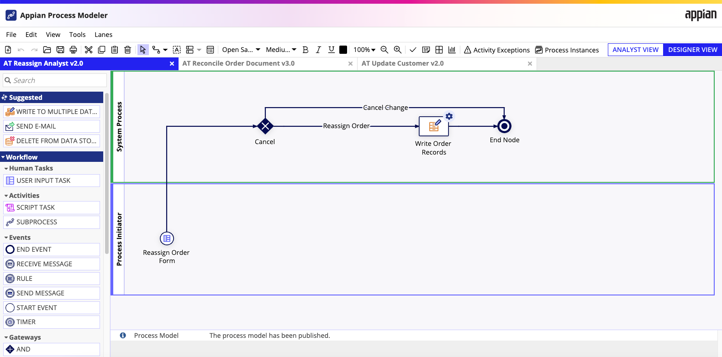
Task: Switch to Analyst View
Action: [635, 50]
